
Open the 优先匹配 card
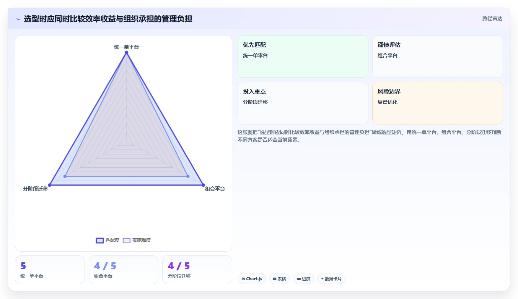[x=303, y=57]
